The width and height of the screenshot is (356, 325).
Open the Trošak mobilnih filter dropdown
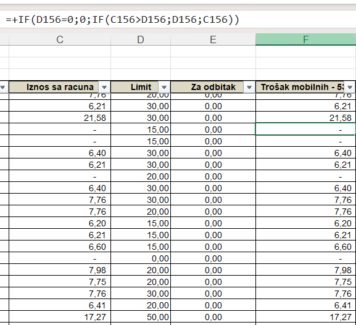[350, 87]
